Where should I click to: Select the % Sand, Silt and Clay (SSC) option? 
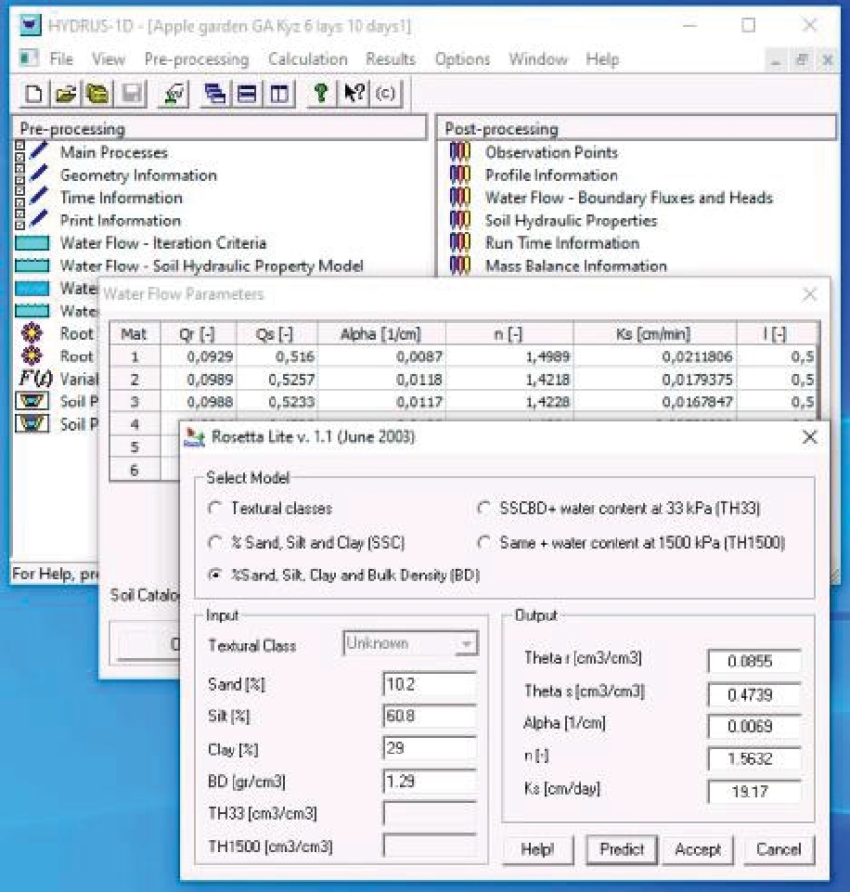(x=216, y=543)
